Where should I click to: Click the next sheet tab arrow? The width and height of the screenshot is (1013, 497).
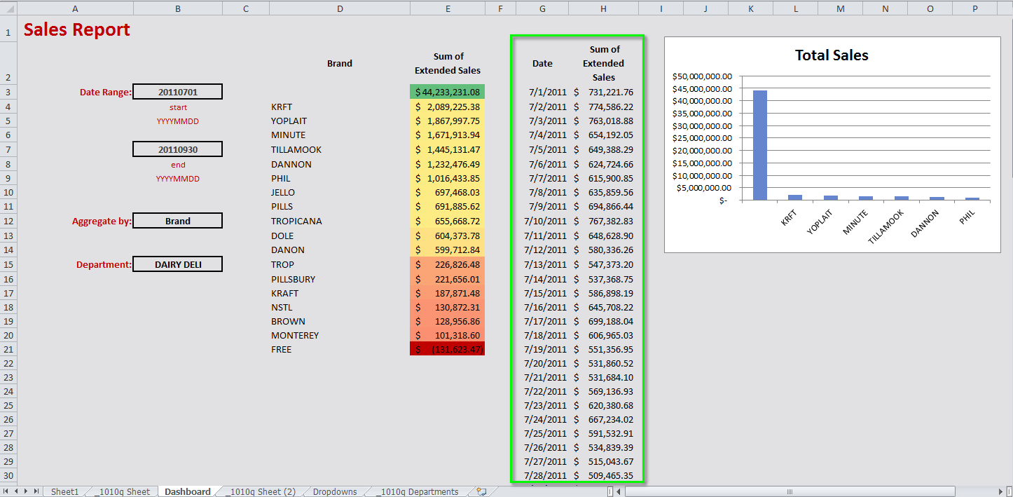27,491
